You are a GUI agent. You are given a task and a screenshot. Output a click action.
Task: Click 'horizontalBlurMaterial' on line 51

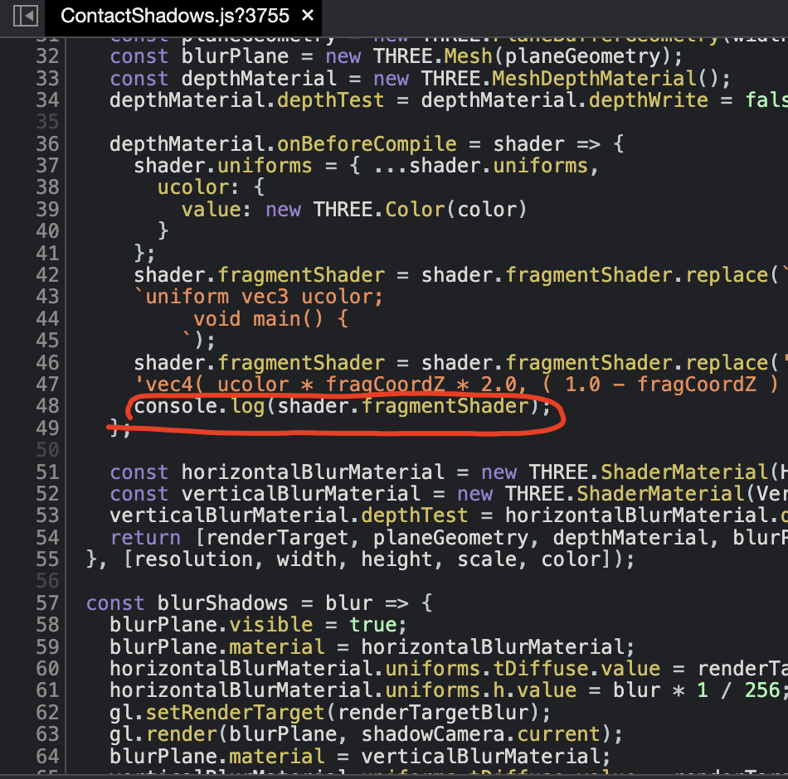pos(313,472)
